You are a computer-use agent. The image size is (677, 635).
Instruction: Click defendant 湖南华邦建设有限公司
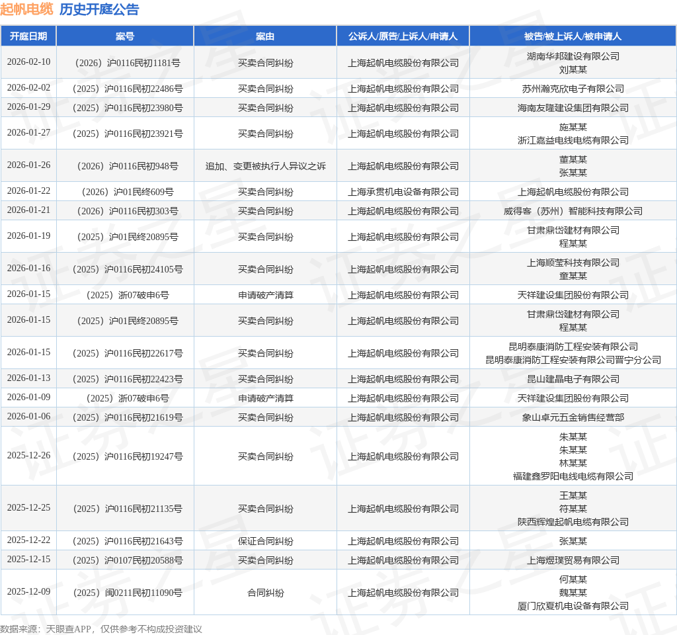573,56
